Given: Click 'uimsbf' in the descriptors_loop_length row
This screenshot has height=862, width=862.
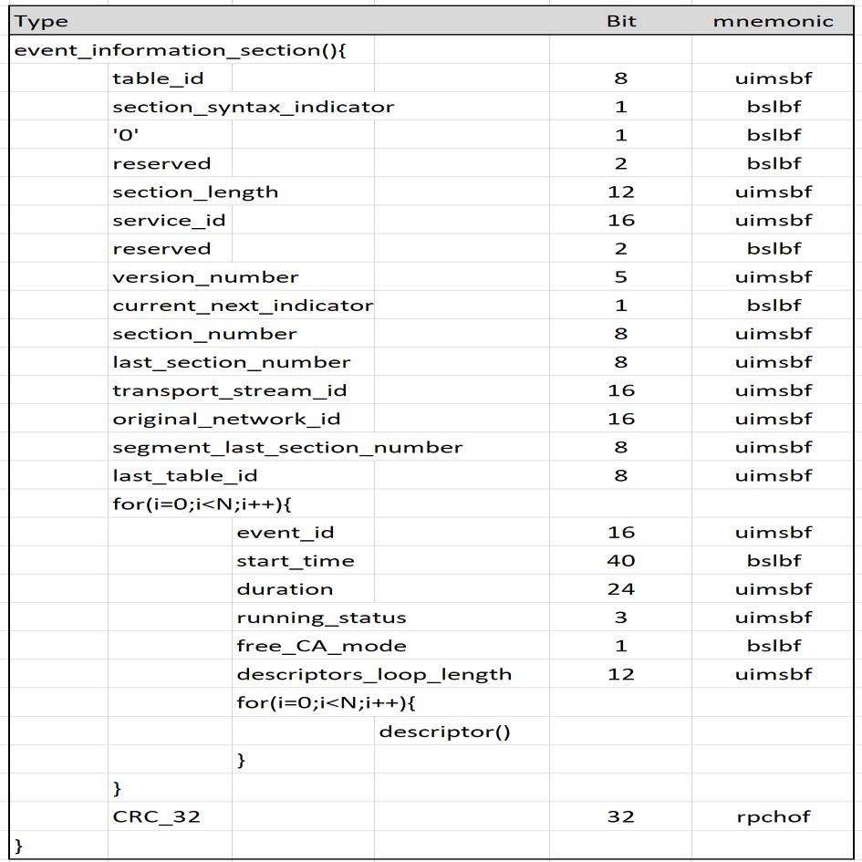Looking at the screenshot, I should tap(773, 674).
